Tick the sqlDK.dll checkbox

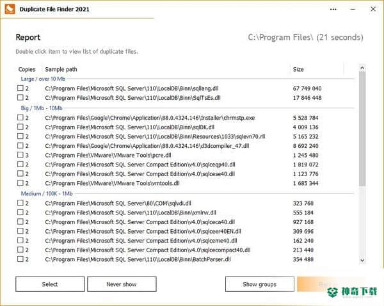(20, 127)
